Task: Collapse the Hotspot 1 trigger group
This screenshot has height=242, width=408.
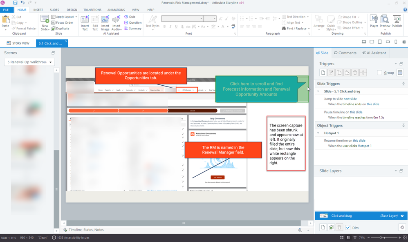Action: coord(318,133)
